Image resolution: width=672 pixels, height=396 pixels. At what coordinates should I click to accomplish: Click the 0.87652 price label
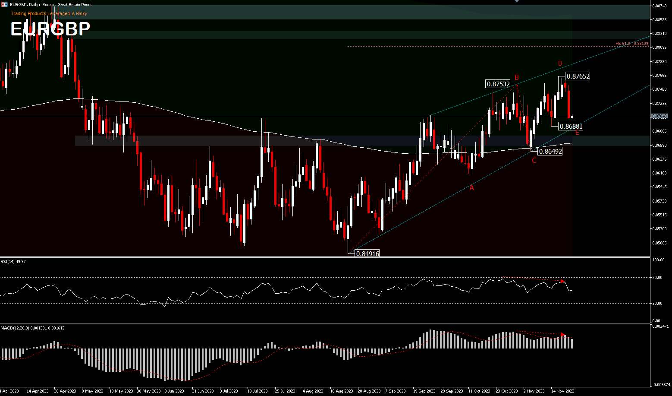coord(578,76)
